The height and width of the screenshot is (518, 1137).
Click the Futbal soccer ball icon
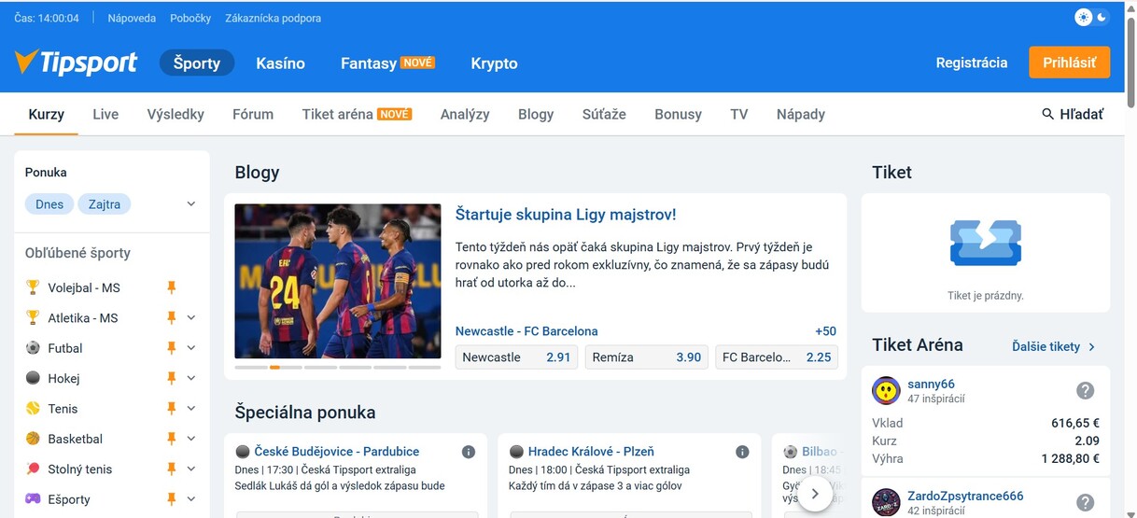33,348
